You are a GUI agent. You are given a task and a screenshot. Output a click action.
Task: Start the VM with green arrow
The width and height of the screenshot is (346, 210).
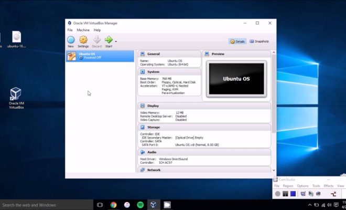[x=109, y=40]
